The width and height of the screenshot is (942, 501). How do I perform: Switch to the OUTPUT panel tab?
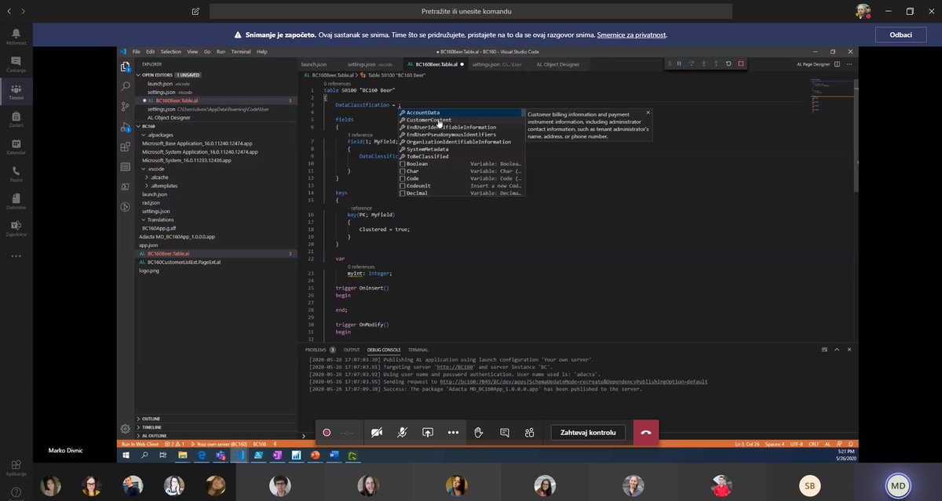[352, 350]
